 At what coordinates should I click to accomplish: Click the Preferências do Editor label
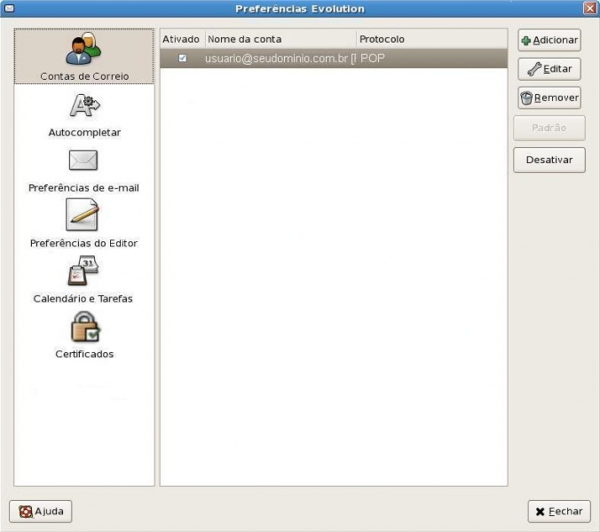83,243
